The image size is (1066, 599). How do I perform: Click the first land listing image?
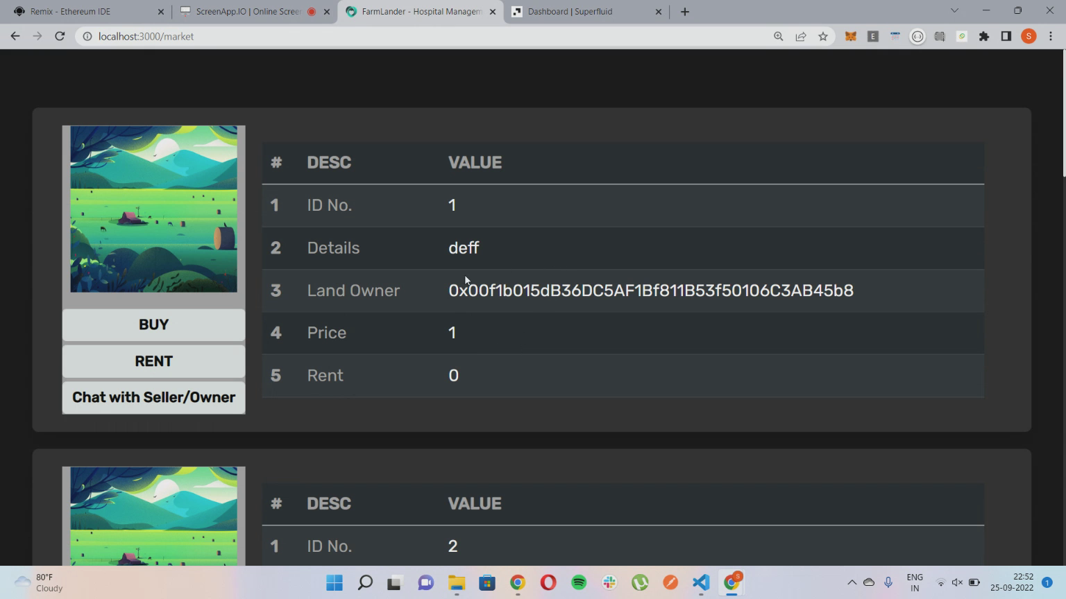coord(153,209)
